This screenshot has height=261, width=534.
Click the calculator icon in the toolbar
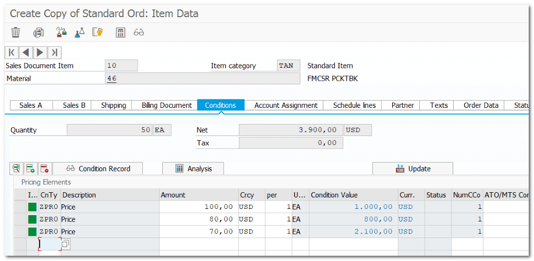[120, 32]
